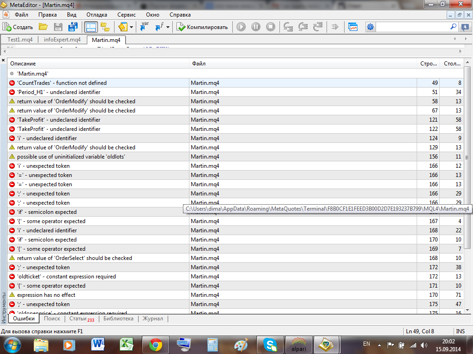Click the magnifier search icon

[x=453, y=27]
